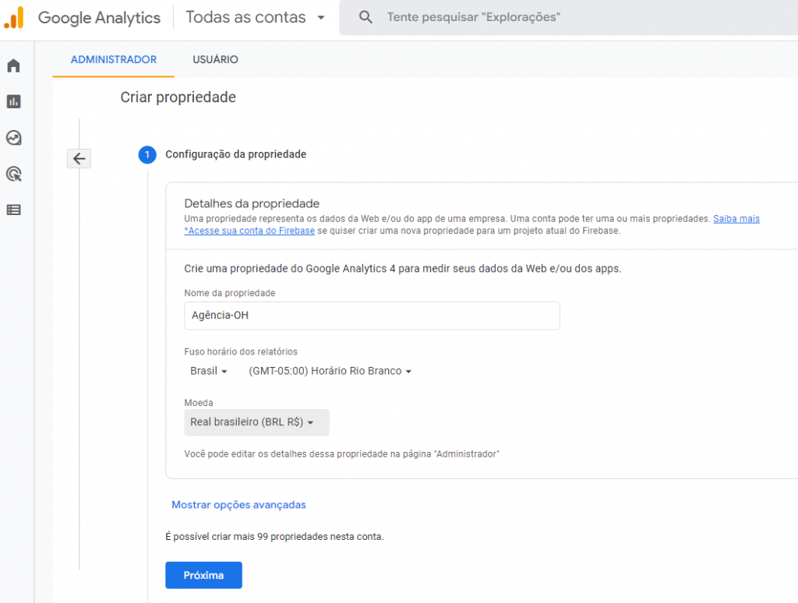This screenshot has height=603, width=798.
Task: Open the Advertising cursor icon in the sidebar
Action: click(14, 174)
